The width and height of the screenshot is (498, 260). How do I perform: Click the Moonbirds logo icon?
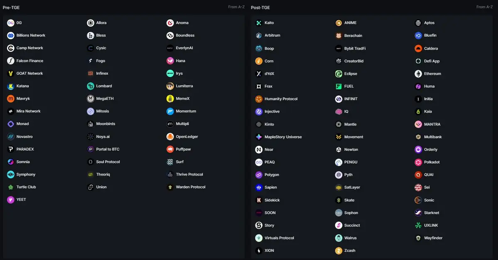pos(91,124)
